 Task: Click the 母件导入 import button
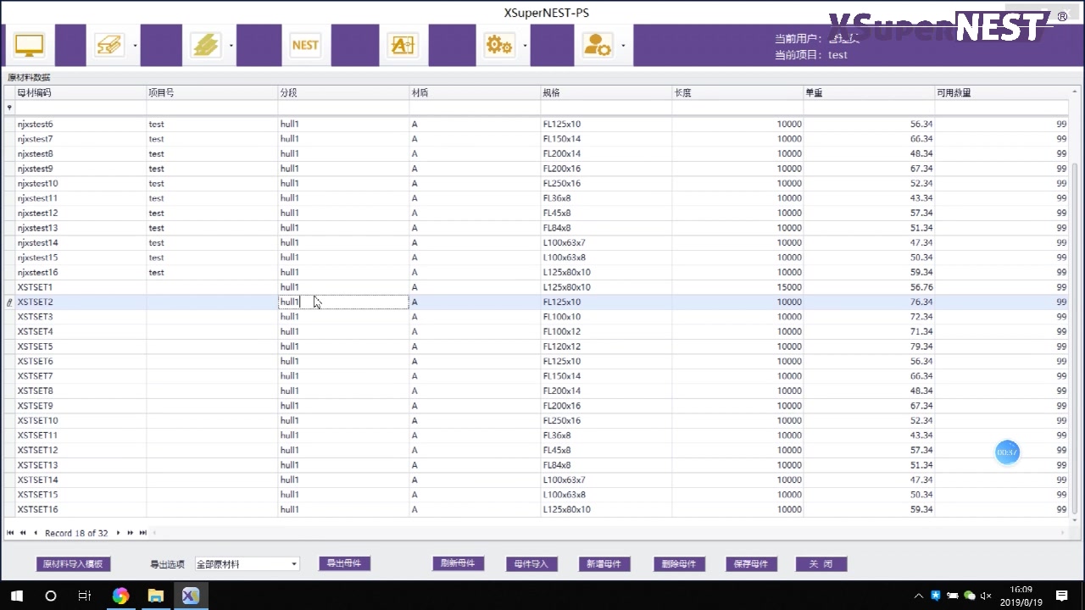531,564
